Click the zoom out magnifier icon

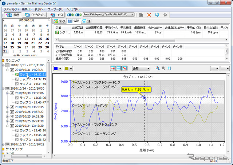pos(163,68)
